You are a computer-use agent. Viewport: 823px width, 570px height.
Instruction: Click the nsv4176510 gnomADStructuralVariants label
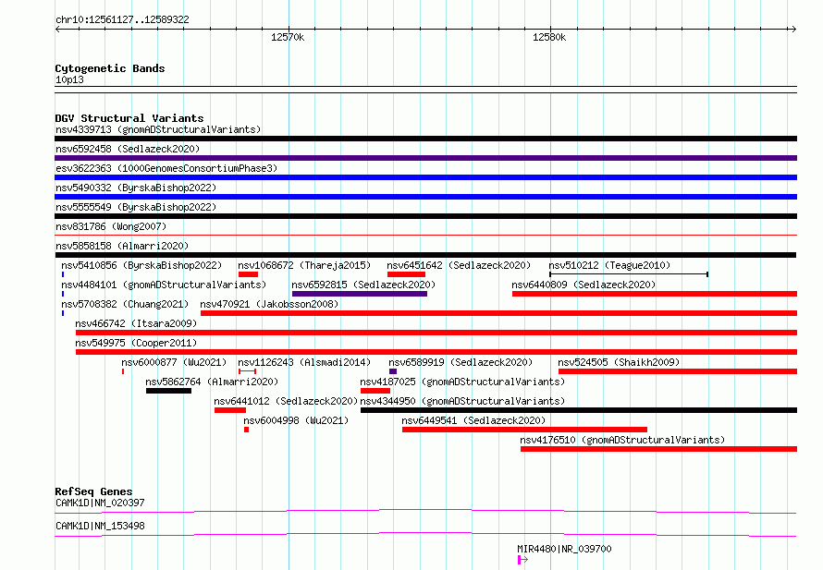[x=622, y=440]
